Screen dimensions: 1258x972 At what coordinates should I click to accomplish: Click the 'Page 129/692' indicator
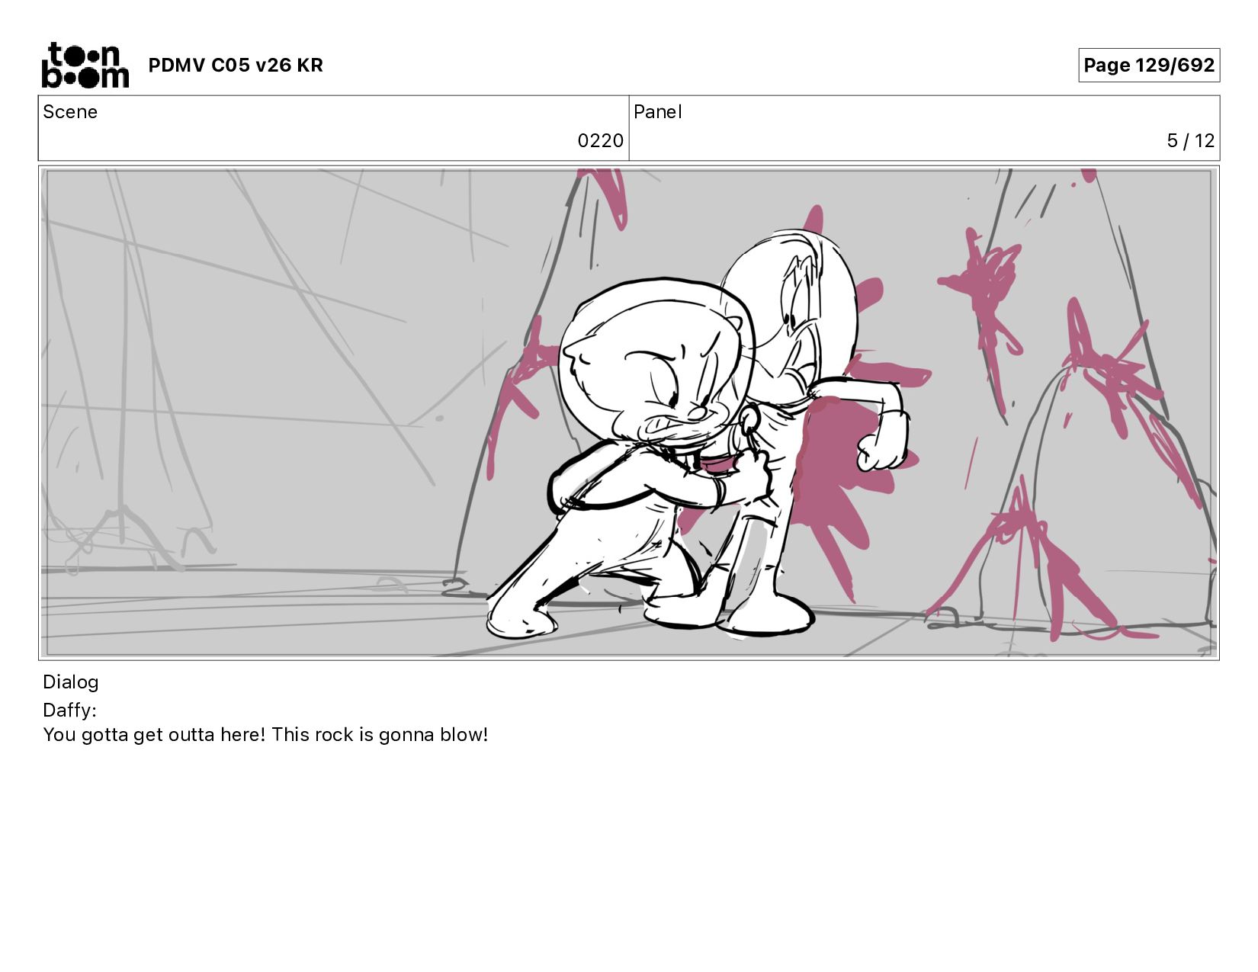pos(1149,65)
